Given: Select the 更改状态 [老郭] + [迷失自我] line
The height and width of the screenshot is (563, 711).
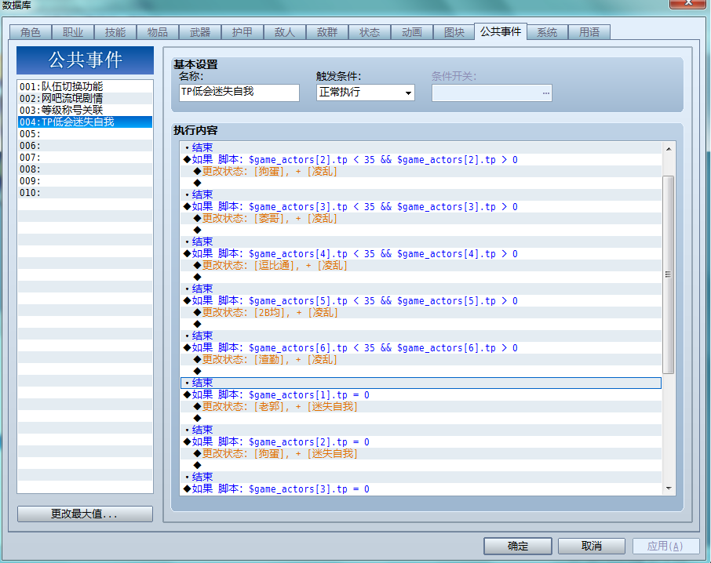Looking at the screenshot, I should click(421, 407).
